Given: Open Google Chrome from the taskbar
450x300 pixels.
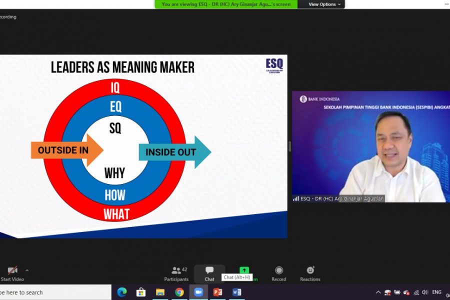Looking at the screenshot, I should click(179, 292).
